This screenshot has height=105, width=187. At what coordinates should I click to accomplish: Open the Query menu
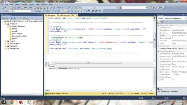pos(18,4)
